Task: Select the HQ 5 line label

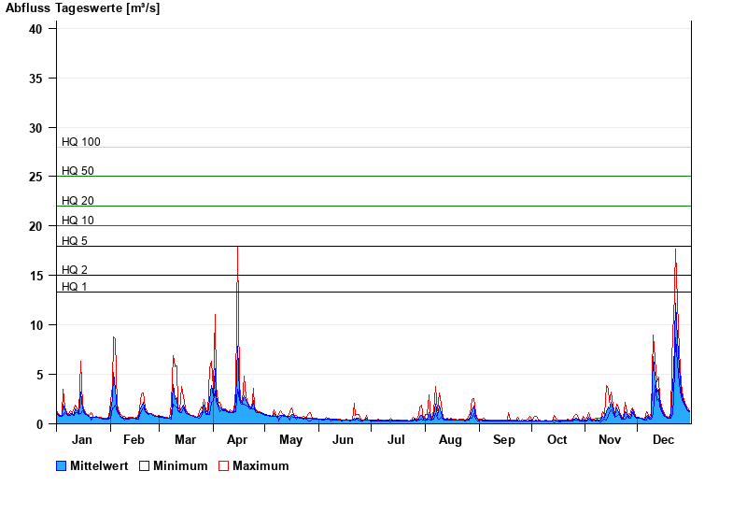Action: coord(75,241)
